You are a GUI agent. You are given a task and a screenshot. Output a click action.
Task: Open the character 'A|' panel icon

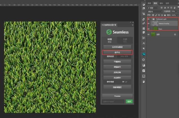(144, 43)
